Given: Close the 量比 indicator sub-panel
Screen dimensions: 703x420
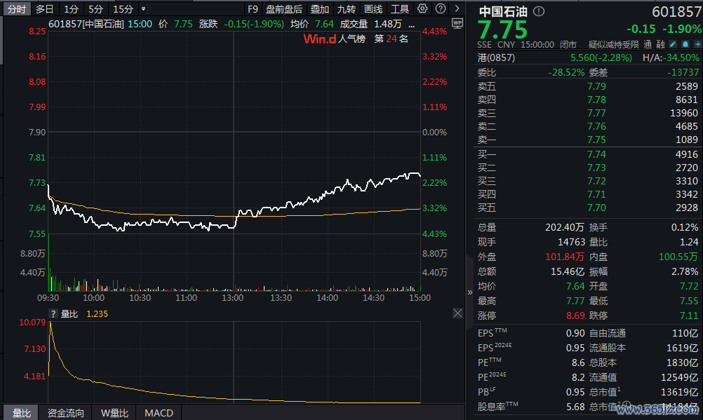Looking at the screenshot, I should (457, 313).
